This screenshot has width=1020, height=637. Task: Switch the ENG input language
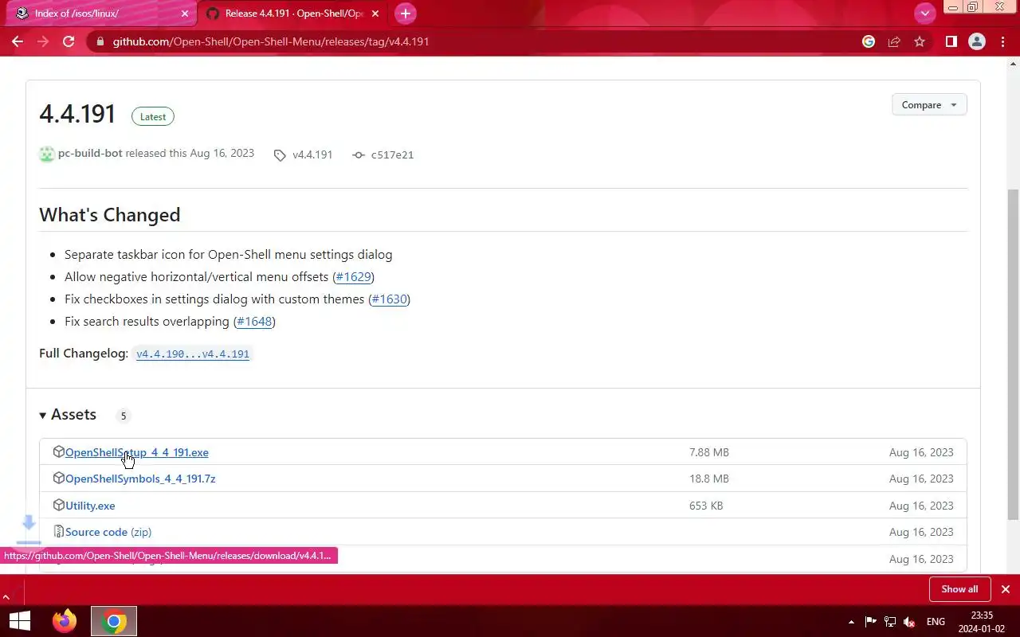point(936,622)
